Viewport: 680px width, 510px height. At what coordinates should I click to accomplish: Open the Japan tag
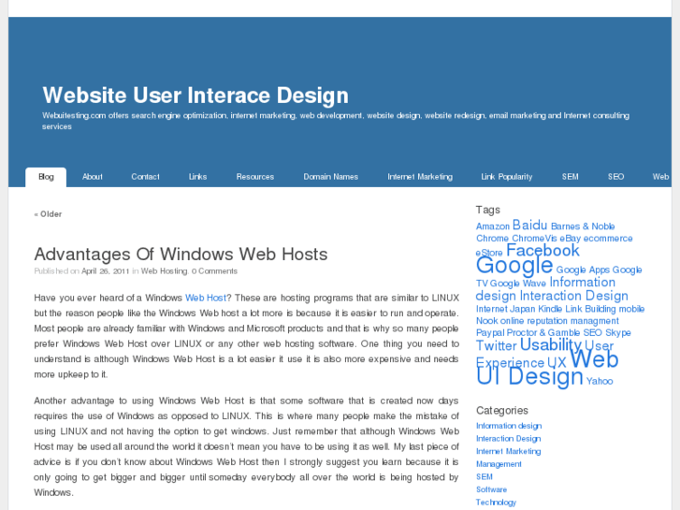click(x=523, y=309)
